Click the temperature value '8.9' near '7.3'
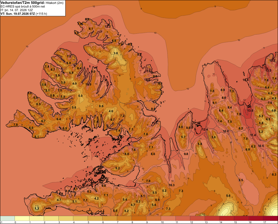This screenshot has height=224, width=278. [223, 90]
